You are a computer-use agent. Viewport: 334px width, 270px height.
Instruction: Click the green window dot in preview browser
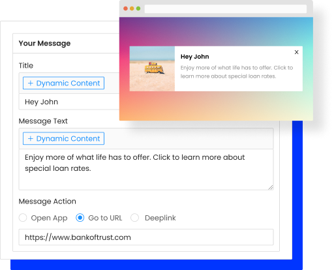pos(138,8)
